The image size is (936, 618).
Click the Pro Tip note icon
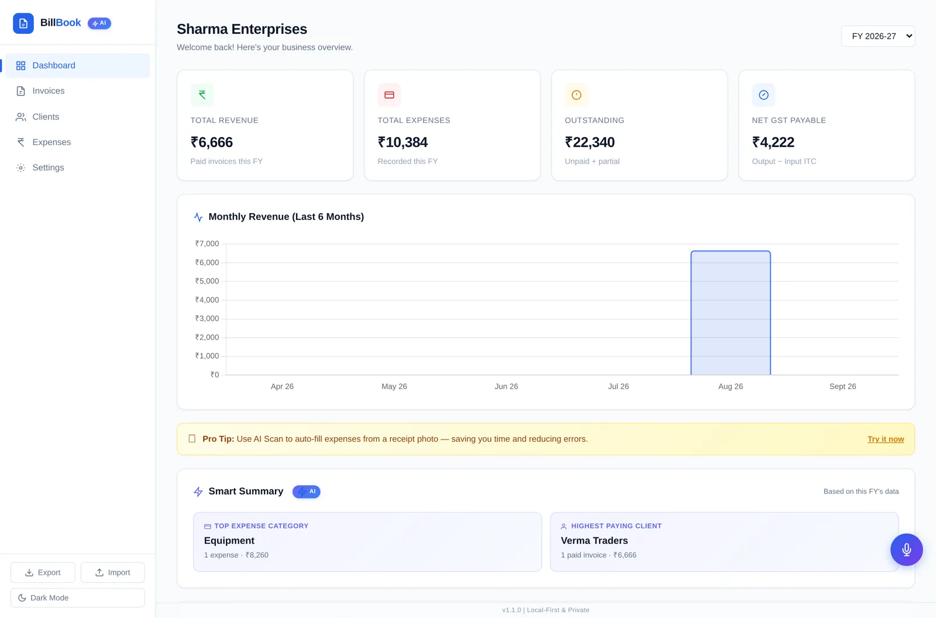pyautogui.click(x=192, y=439)
